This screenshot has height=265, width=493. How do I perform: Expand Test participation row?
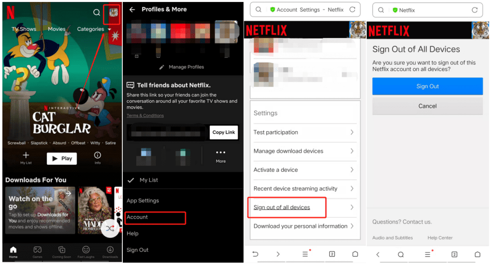[x=304, y=133]
